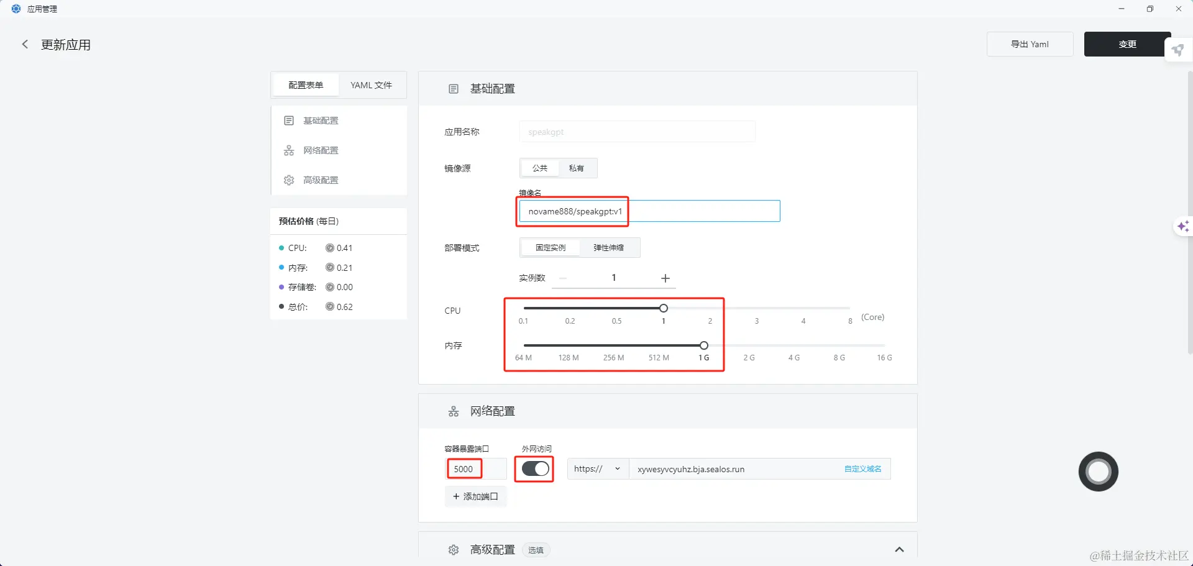Viewport: 1193px width, 566px height.
Task: Click the advanced configuration gear in sidebar
Action: [289, 180]
